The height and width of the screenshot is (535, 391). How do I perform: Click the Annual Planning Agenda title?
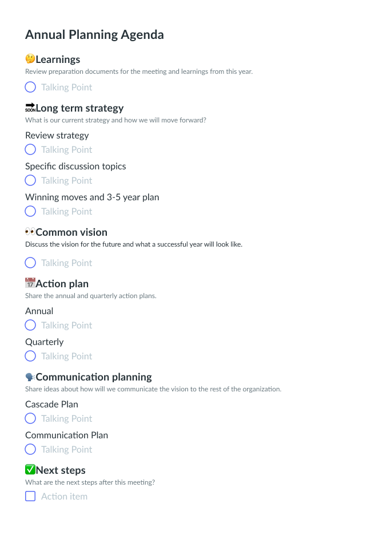tap(94, 34)
